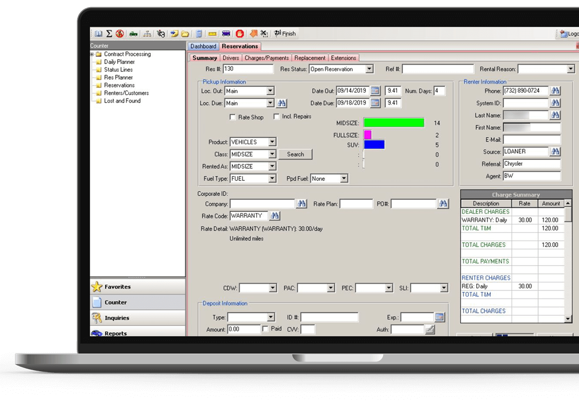
Task: Tick the Paid deposit checkbox
Action: (x=265, y=328)
